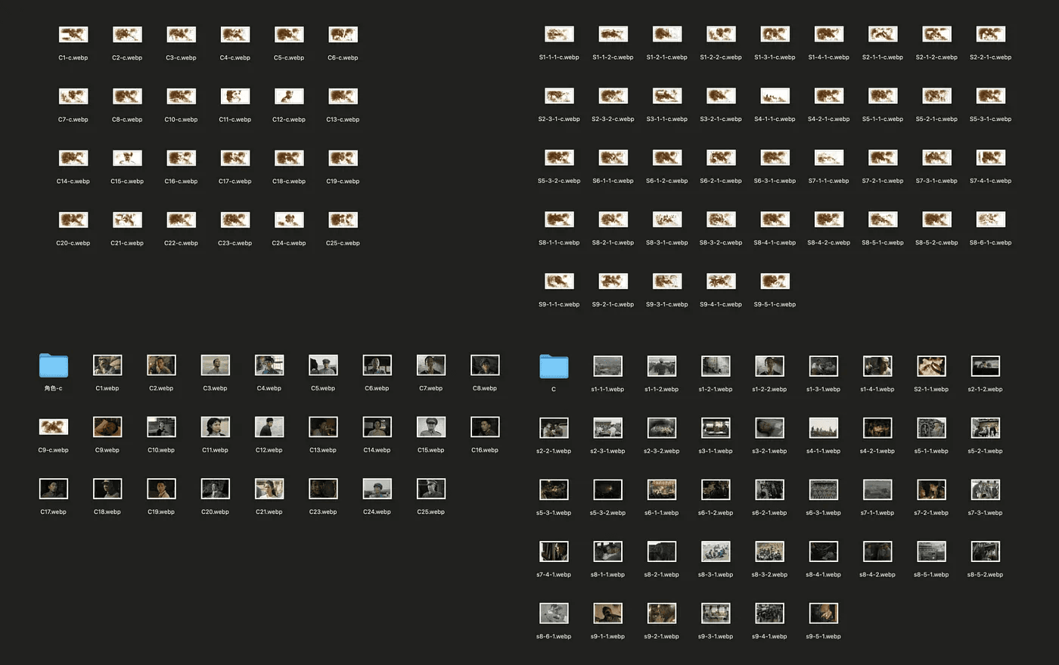Select the s8-6-1.webp scene thumbnail
The image size is (1059, 665).
[554, 614]
